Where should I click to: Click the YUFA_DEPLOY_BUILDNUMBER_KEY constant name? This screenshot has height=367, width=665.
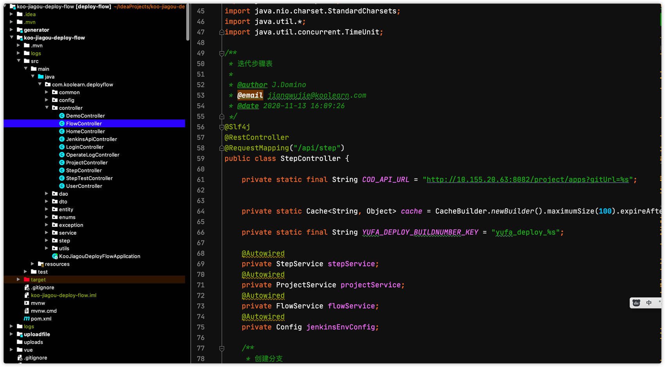click(x=420, y=232)
